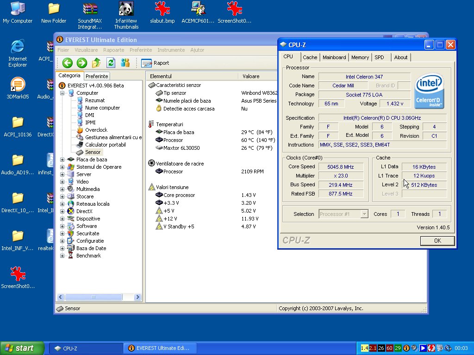This screenshot has height=355, width=474.
Task: Click OK button in CPU-Z
Action: point(437,240)
